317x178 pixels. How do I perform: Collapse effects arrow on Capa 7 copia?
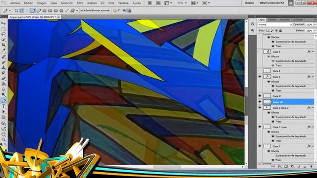point(313,127)
